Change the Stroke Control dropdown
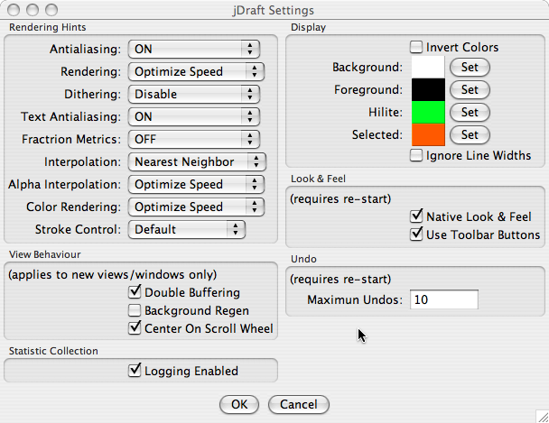Viewport: 549px width, 423px height. click(187, 230)
